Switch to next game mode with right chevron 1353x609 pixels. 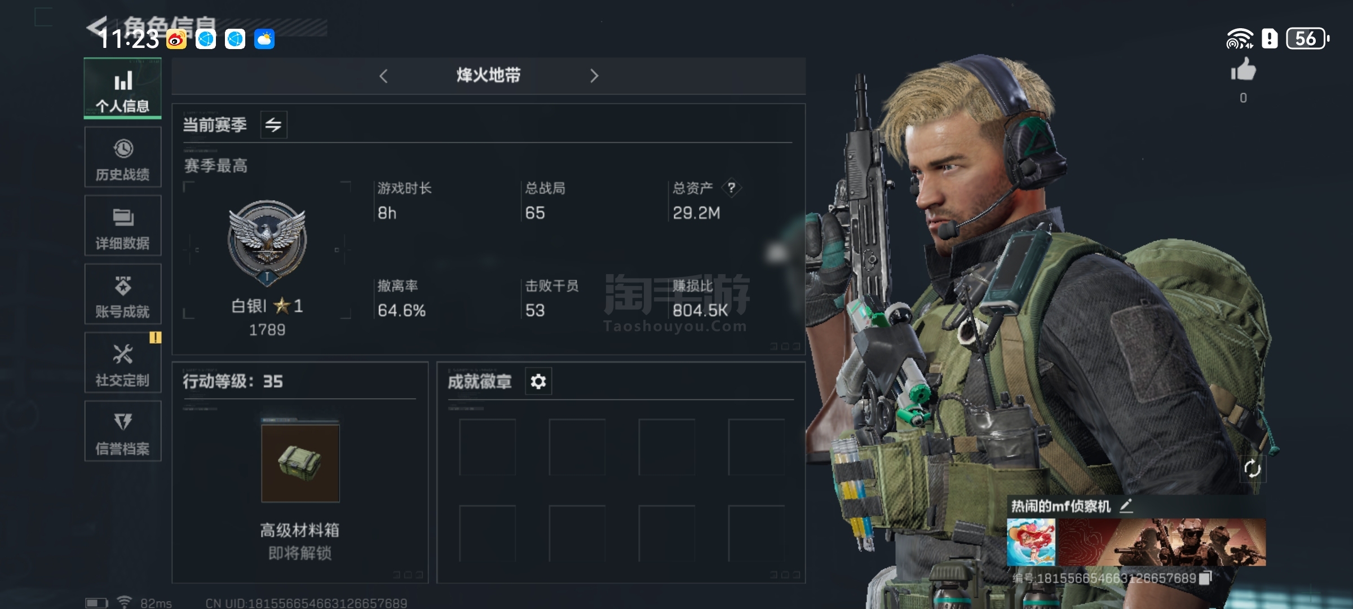point(594,76)
